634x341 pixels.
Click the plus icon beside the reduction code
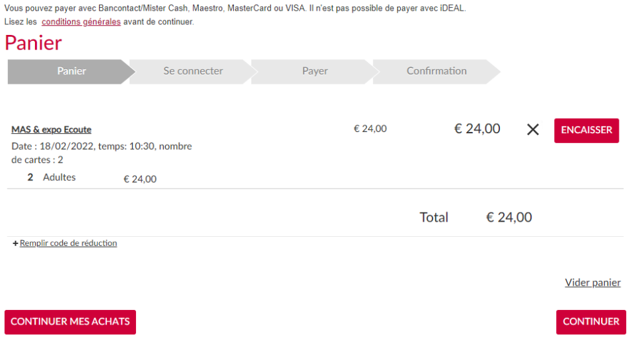coord(15,243)
